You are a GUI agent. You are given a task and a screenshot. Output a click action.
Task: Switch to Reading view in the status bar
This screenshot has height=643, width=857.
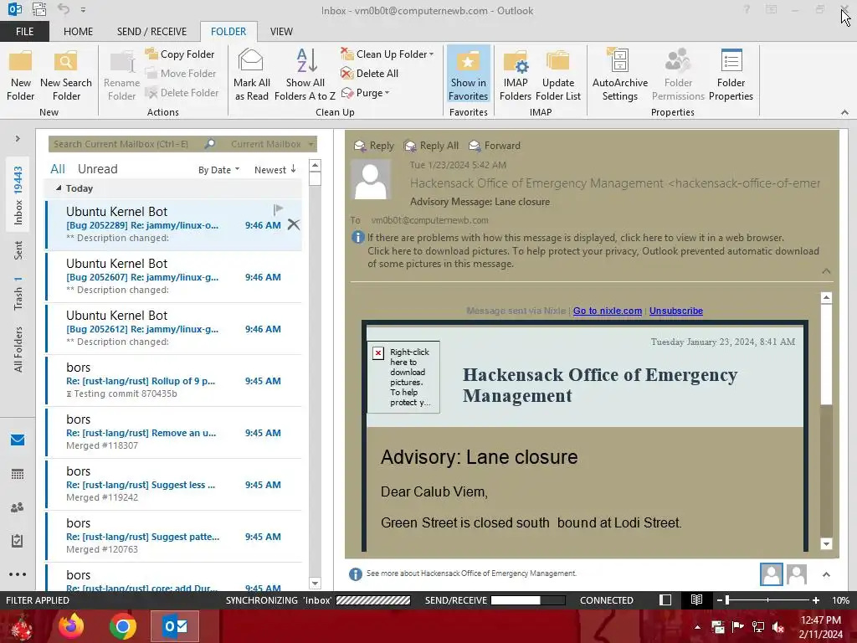(x=696, y=600)
